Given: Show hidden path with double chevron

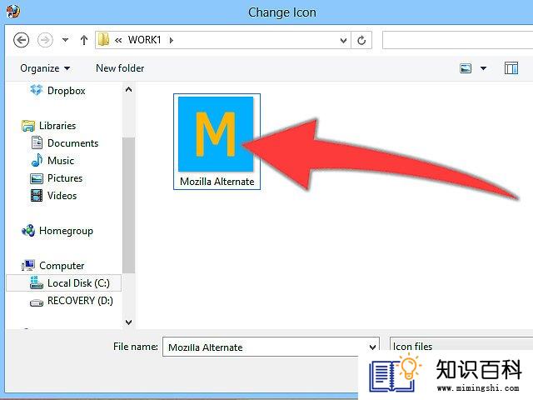Looking at the screenshot, I should pos(118,41).
